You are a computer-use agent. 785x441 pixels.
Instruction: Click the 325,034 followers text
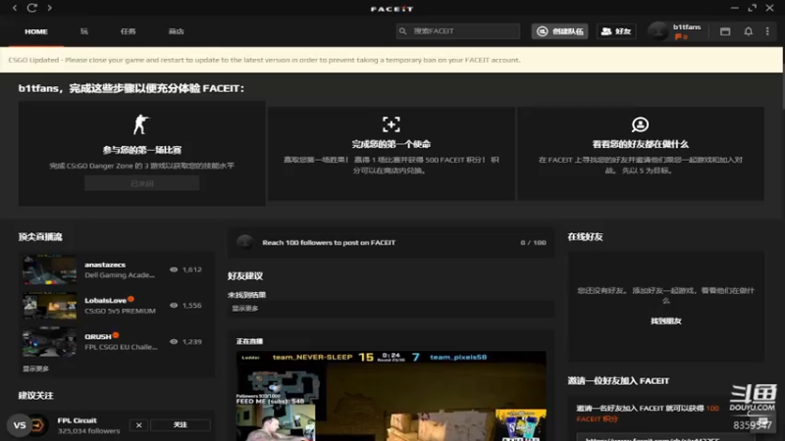(x=88, y=431)
